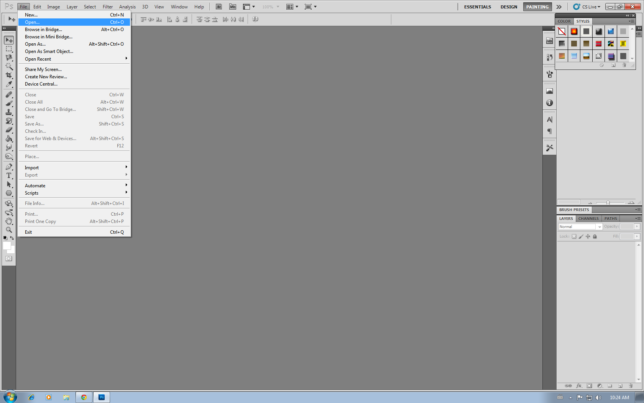Click the Painting workspace button
This screenshot has width=644, height=403.
537,7
